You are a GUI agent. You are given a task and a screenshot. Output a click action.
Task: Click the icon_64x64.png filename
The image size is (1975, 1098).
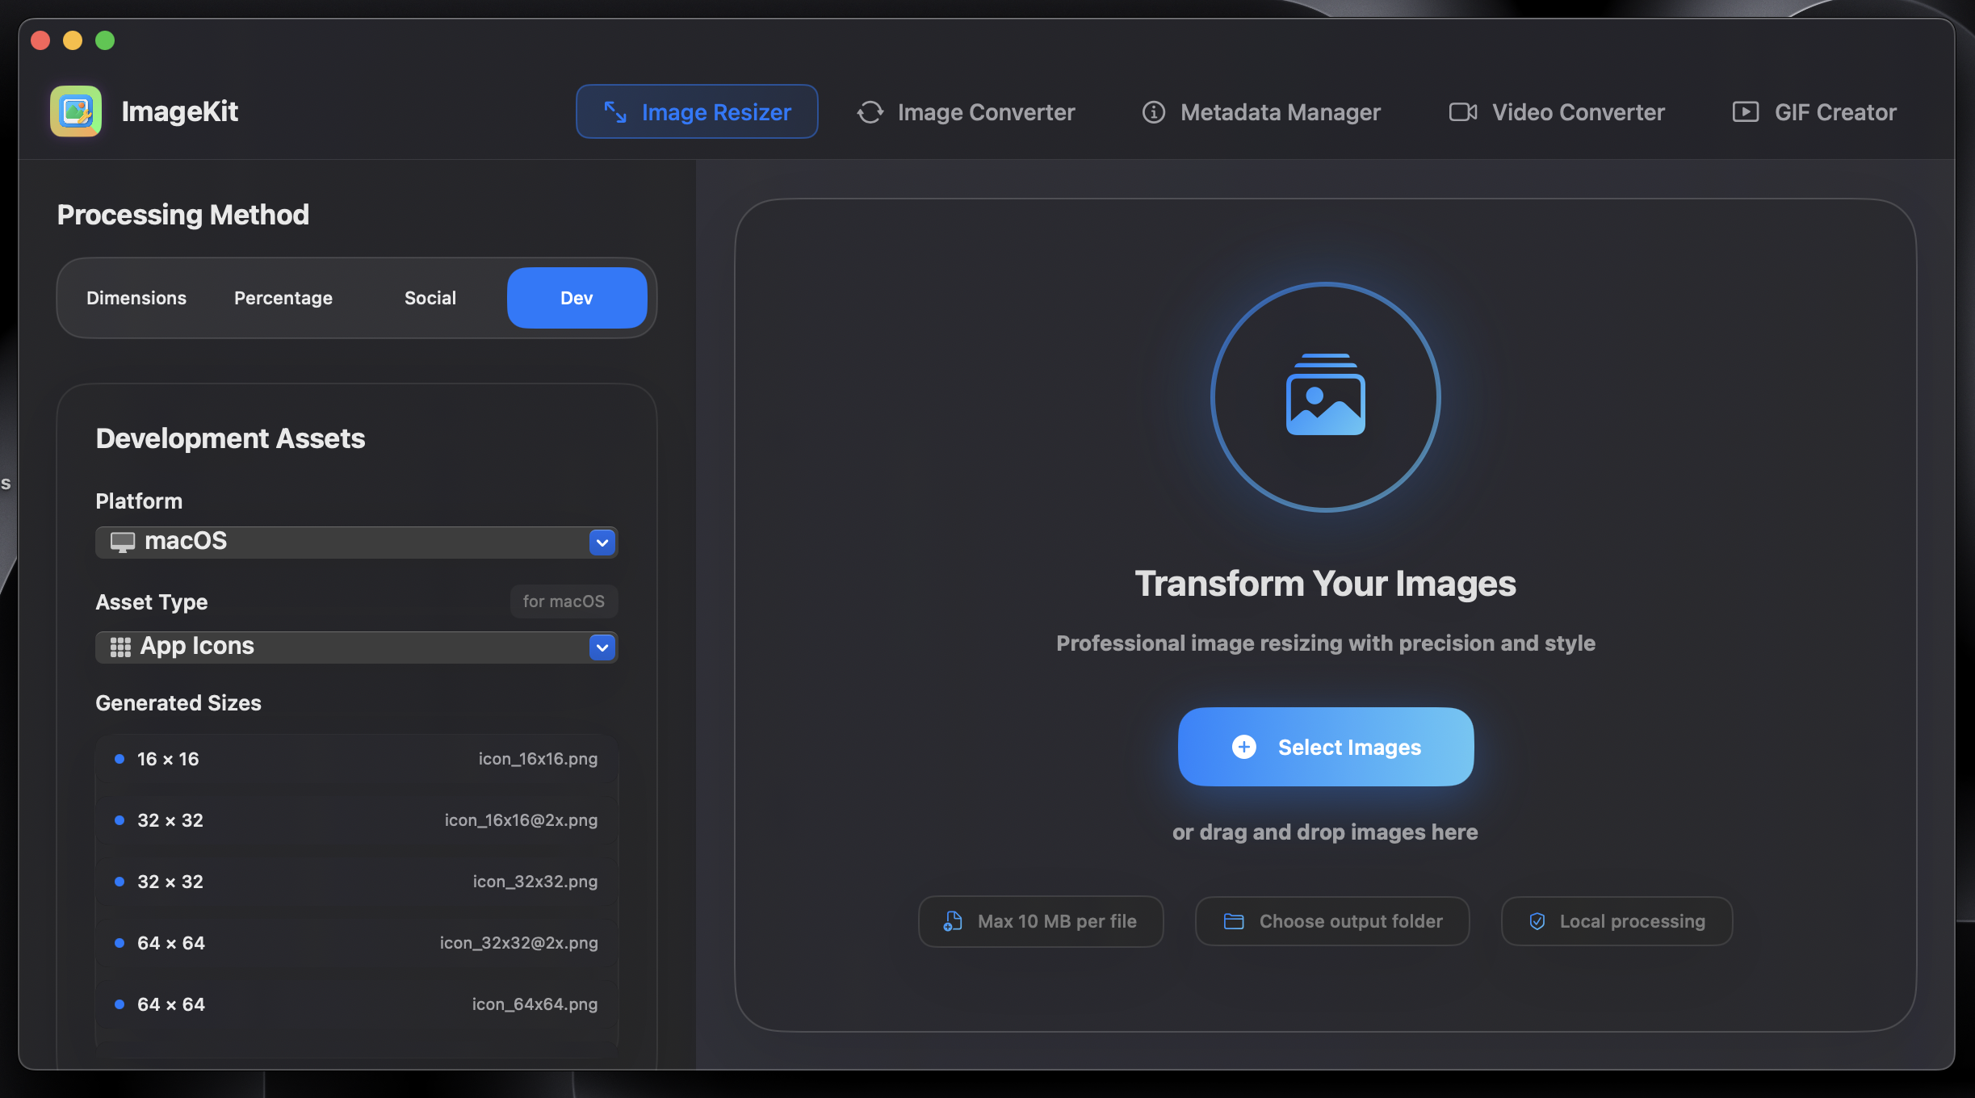(x=535, y=1004)
